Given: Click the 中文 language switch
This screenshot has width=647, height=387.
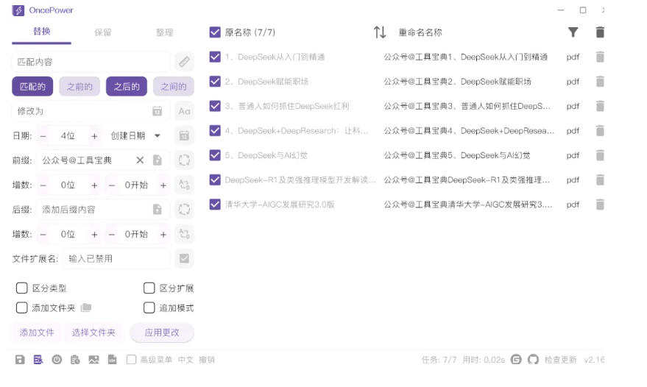Looking at the screenshot, I should pyautogui.click(x=185, y=360).
